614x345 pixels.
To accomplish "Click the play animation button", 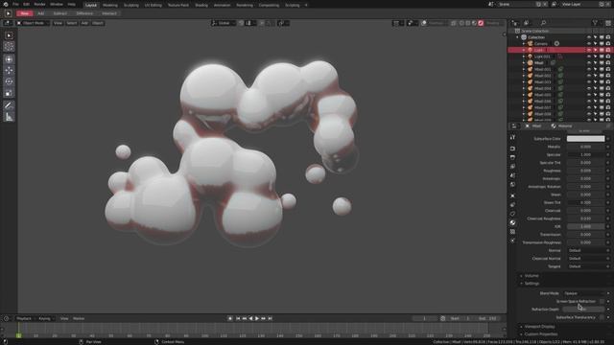I will pyautogui.click(x=257, y=318).
